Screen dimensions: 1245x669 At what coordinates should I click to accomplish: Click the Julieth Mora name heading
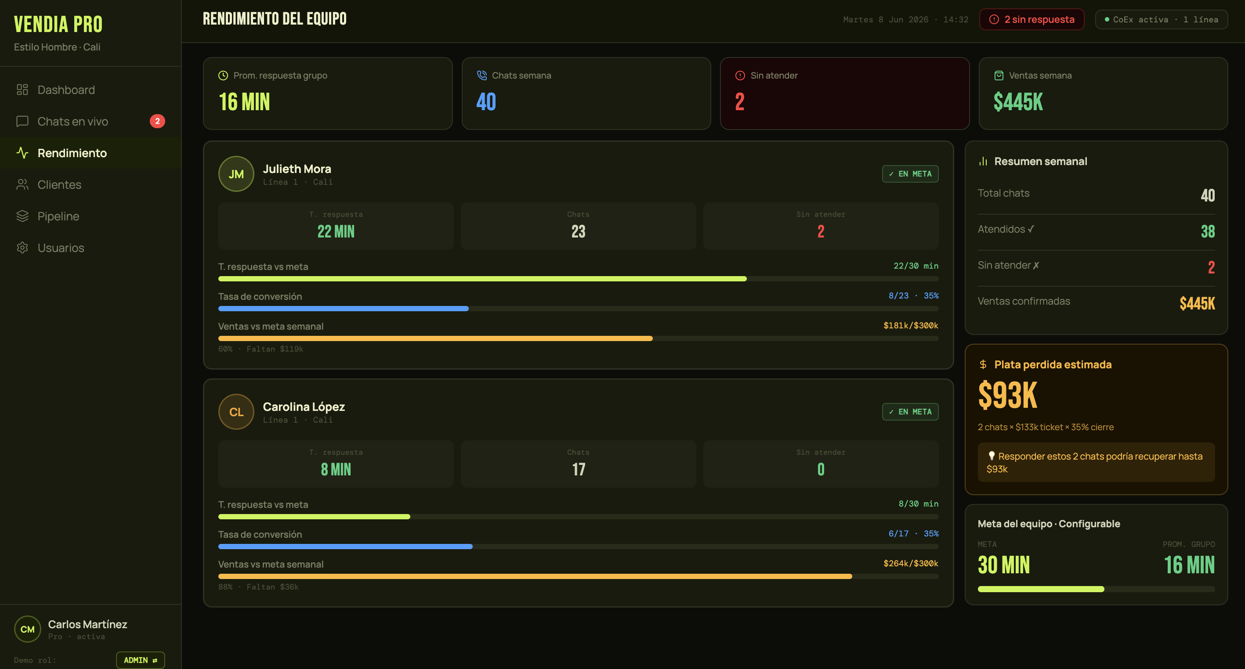pos(297,169)
